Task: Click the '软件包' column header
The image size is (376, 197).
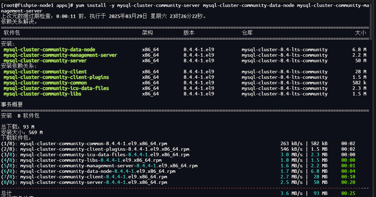Action: [x=12, y=33]
